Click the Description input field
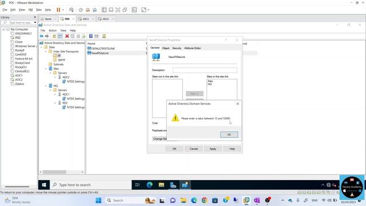Viewport: 366px width, 206px height. pos(205,70)
